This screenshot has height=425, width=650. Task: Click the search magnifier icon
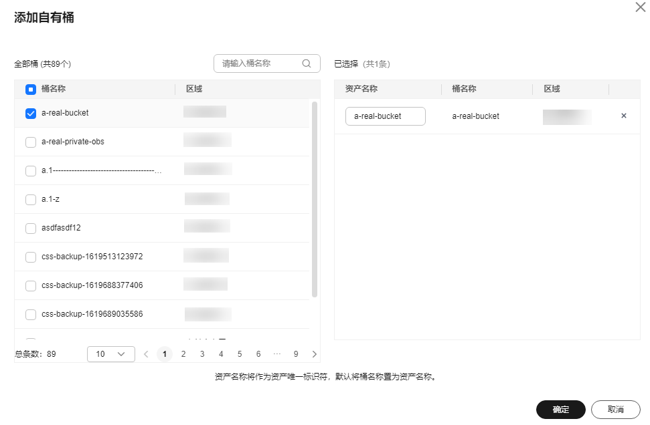307,63
